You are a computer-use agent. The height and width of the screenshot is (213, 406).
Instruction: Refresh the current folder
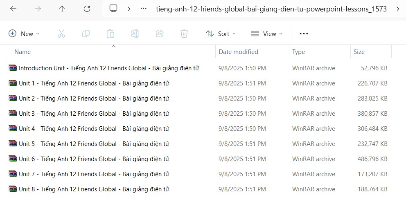coord(87,9)
